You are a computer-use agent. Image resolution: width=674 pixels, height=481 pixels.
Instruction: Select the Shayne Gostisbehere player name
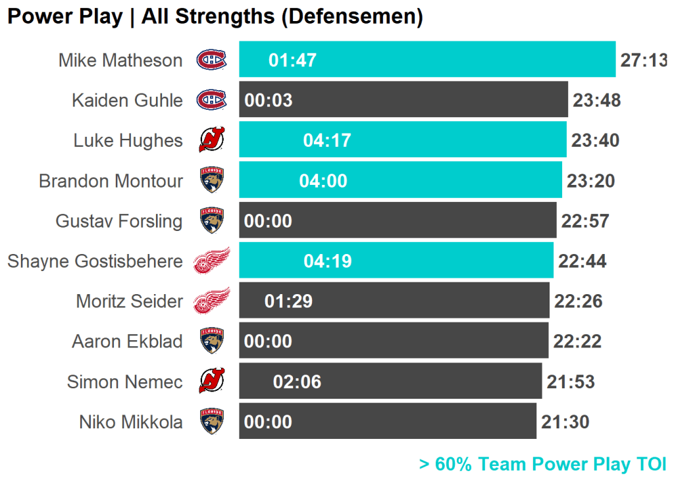pos(95,261)
